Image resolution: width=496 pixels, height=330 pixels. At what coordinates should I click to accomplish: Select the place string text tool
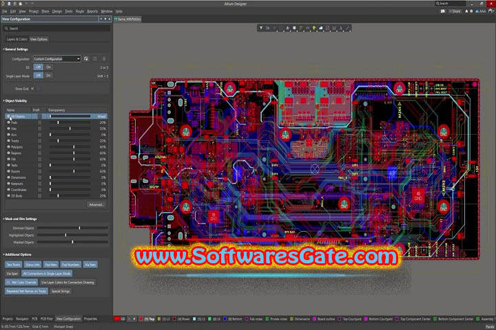[341, 28]
